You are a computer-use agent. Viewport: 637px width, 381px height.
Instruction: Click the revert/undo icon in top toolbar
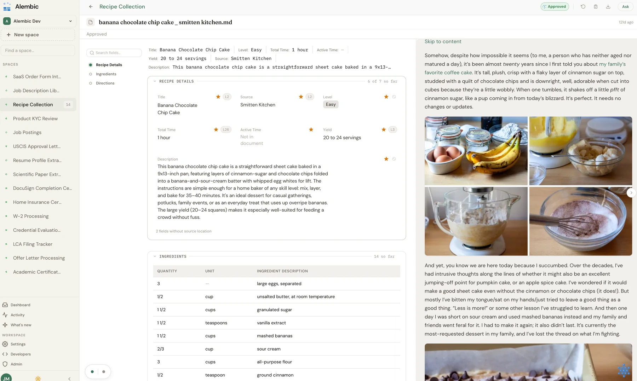(583, 7)
